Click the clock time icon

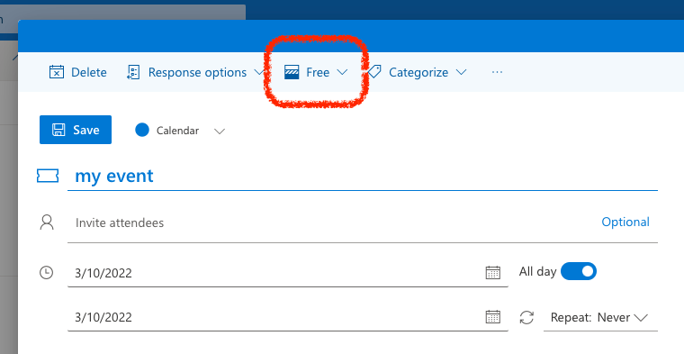tap(46, 273)
